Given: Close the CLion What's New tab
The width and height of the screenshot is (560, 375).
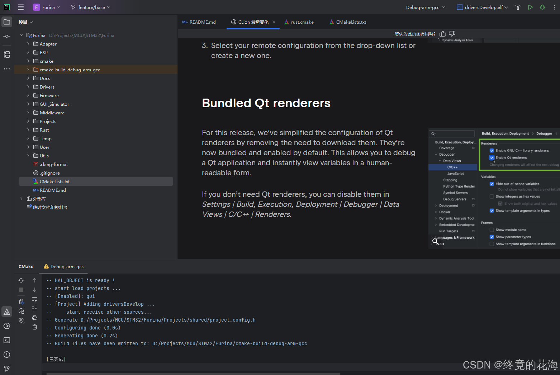Looking at the screenshot, I should [x=274, y=22].
